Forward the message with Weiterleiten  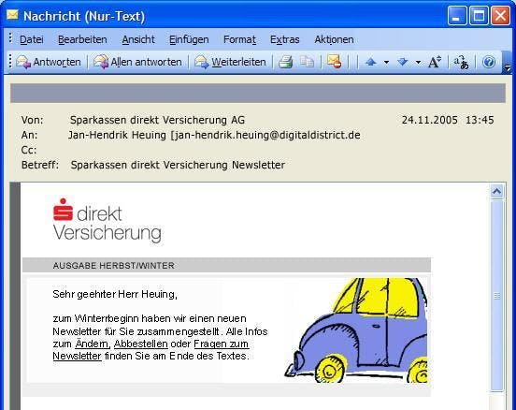click(x=230, y=62)
